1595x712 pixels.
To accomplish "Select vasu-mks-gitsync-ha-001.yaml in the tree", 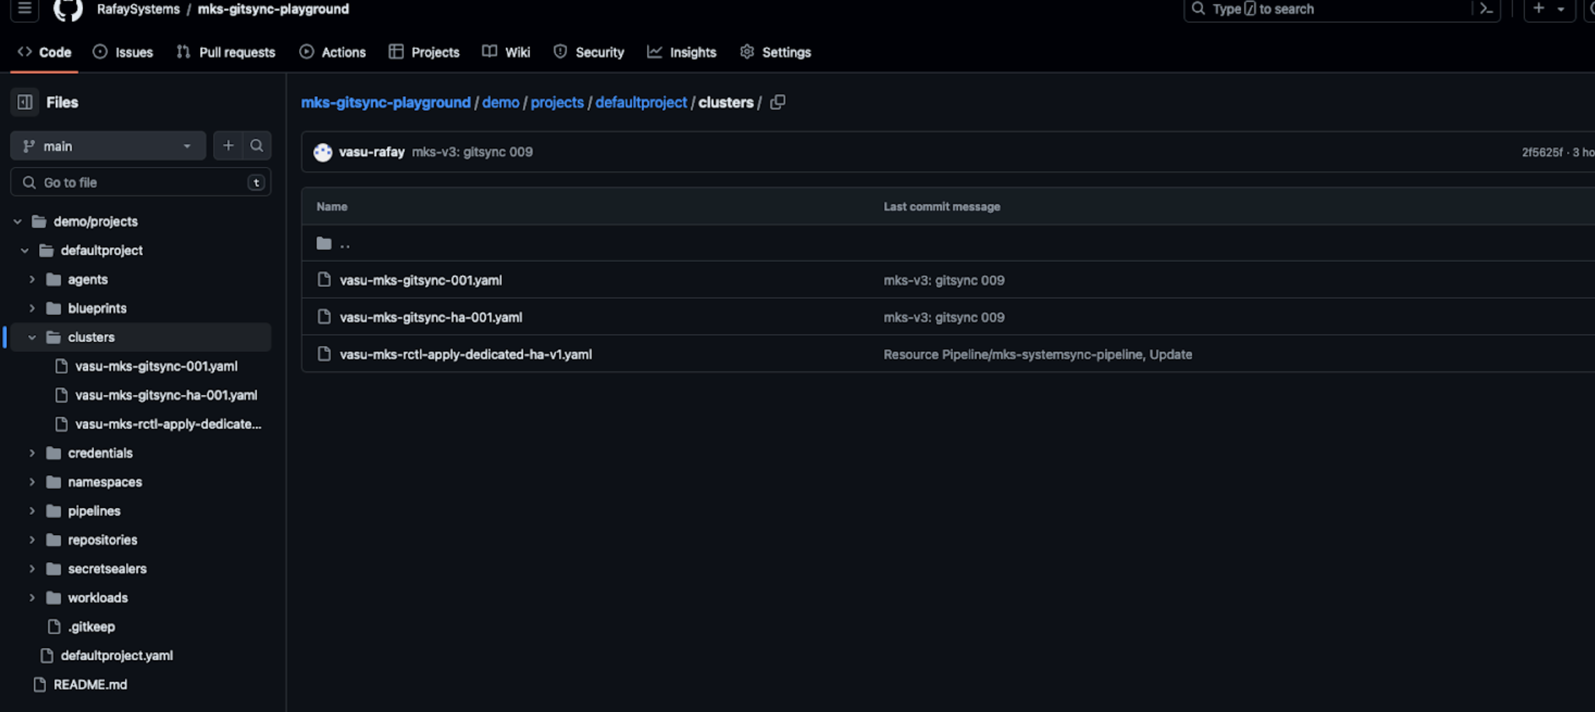I will pos(165,395).
